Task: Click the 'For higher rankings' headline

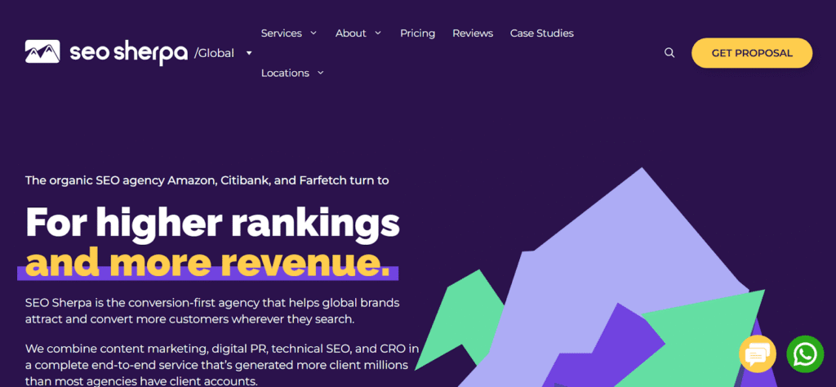Action: (x=212, y=224)
